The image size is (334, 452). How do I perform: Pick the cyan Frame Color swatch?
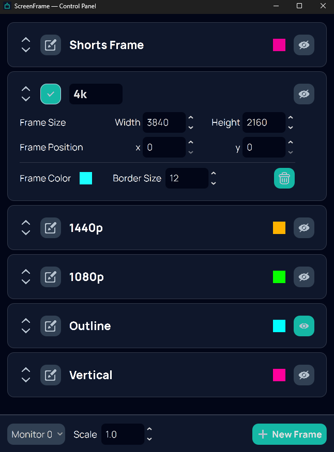[86, 178]
